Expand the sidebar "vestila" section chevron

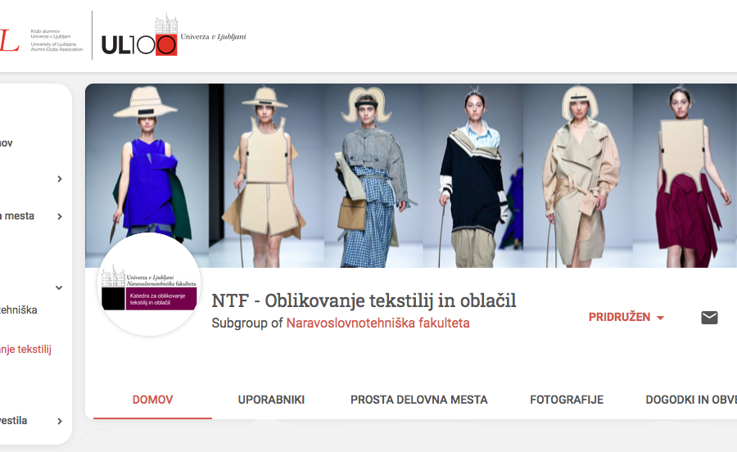point(60,421)
